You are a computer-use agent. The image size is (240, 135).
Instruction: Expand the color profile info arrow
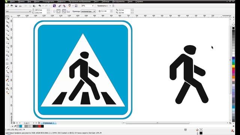(101, 133)
